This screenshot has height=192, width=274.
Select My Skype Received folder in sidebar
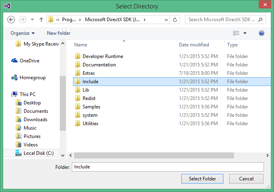click(x=37, y=44)
